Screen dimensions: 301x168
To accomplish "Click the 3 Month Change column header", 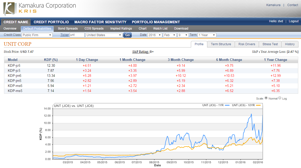I will pos(181,60).
